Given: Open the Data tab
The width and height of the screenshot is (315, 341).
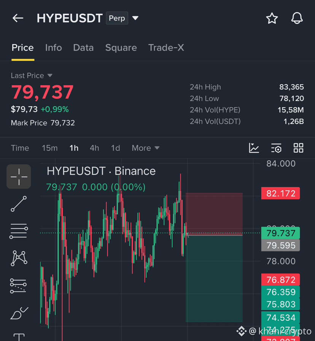Looking at the screenshot, I should [83, 48].
